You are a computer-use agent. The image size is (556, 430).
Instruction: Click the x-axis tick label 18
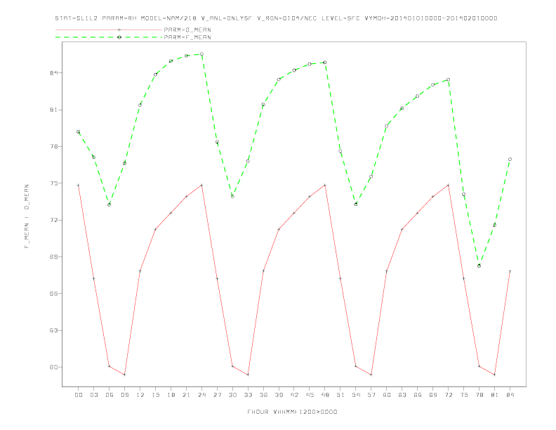pos(171,395)
